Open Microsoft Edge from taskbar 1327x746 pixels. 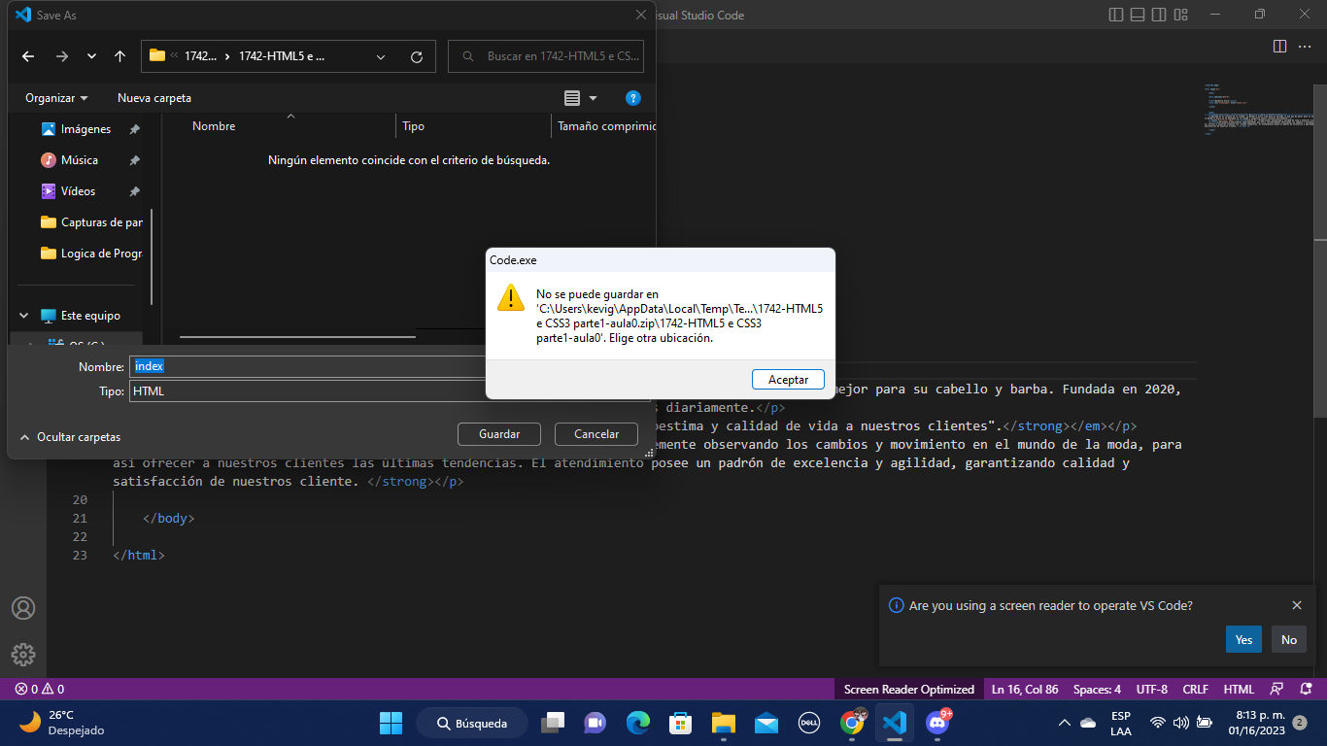pyautogui.click(x=637, y=723)
